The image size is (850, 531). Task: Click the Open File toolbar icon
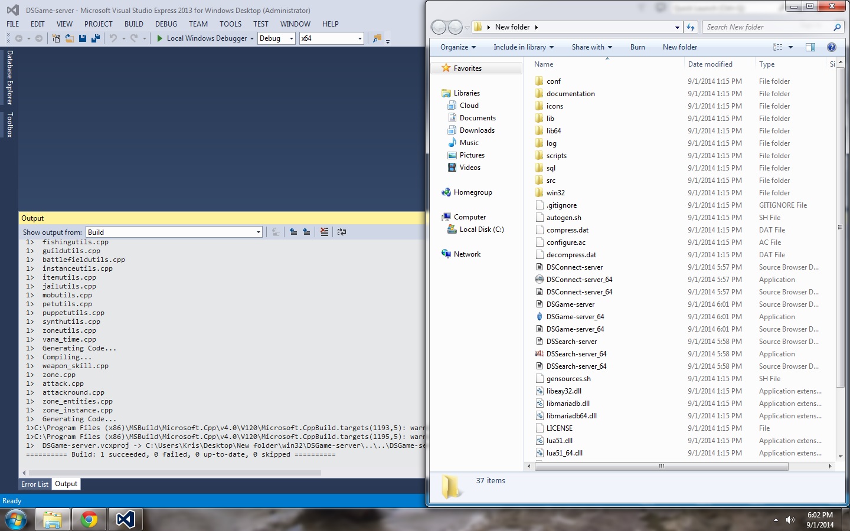69,38
